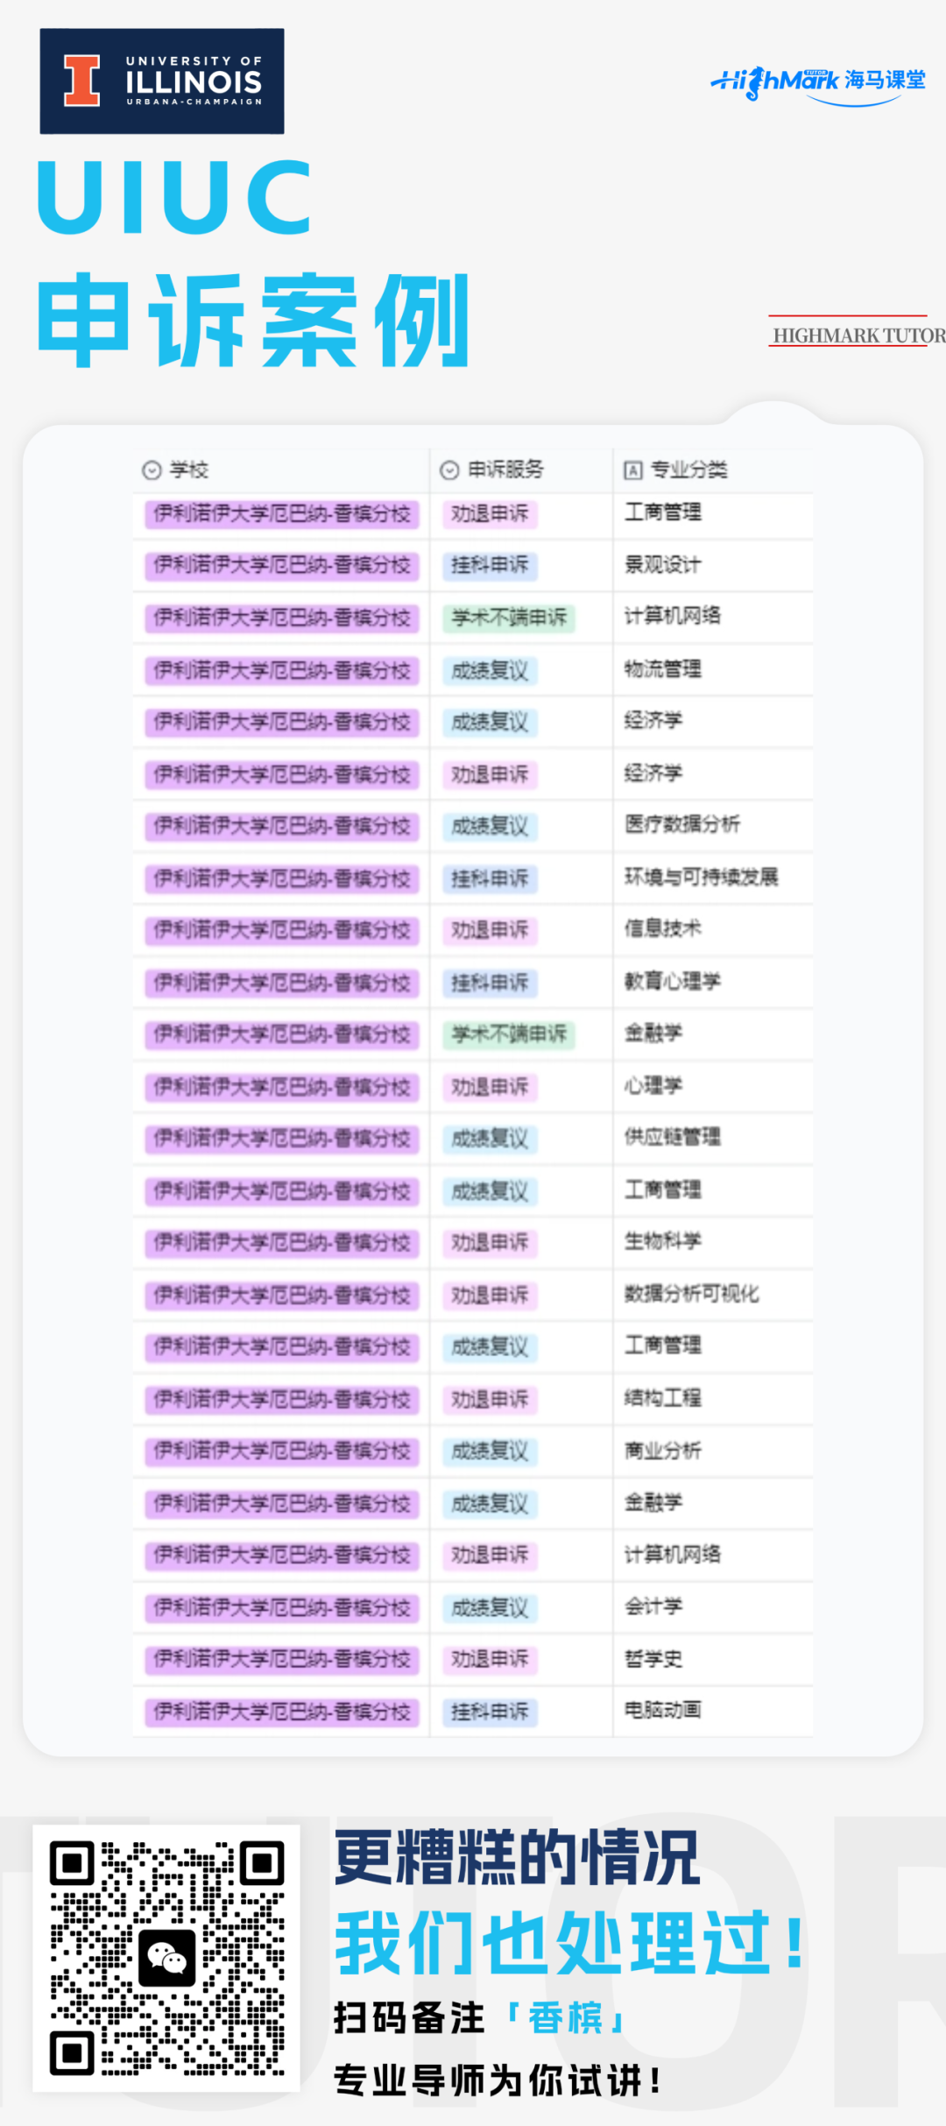Click the HIGHMARK TUTOR text link
The width and height of the screenshot is (946, 2126).
[x=858, y=335]
